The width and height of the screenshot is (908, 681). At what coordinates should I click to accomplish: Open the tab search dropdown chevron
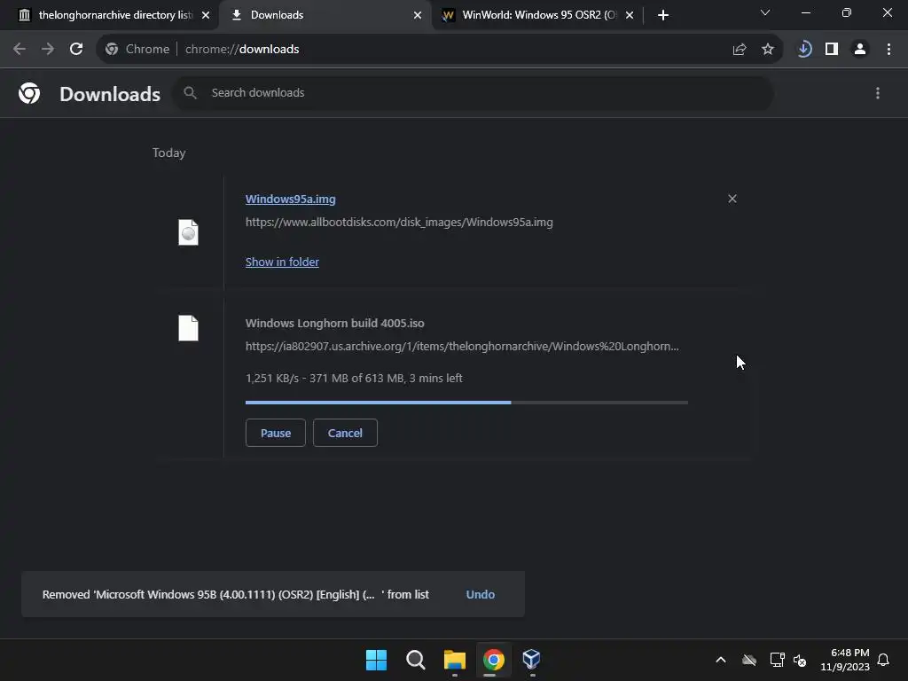click(765, 12)
